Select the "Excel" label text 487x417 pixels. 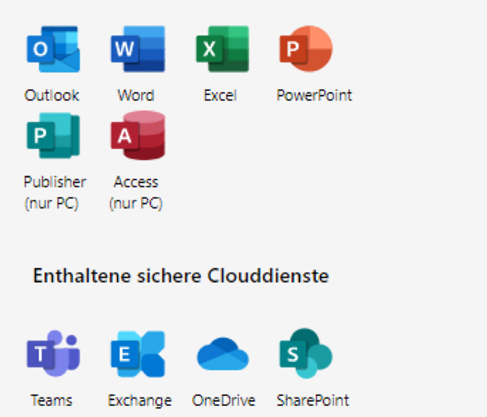221,95
